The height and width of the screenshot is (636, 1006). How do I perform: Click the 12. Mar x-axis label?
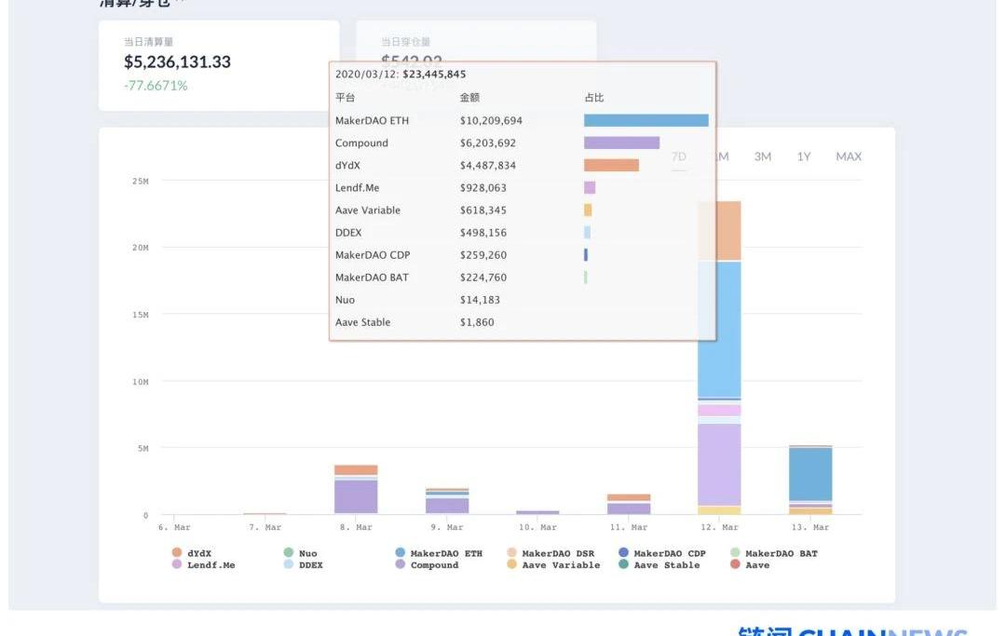tap(719, 527)
